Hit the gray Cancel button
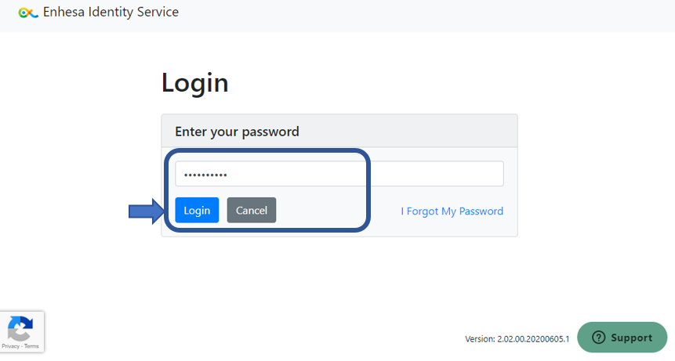 [x=252, y=210]
